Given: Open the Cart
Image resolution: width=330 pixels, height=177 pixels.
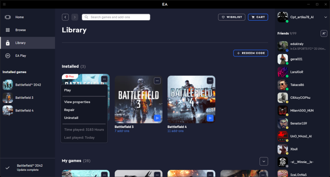Looking at the screenshot, I should coord(258,17).
